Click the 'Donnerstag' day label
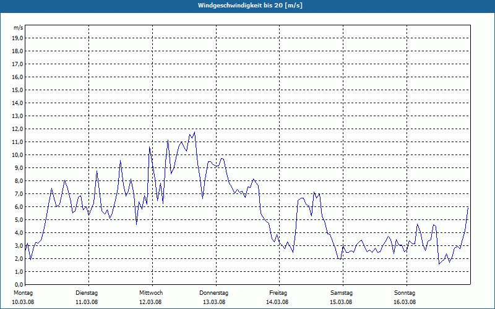 click(213, 293)
